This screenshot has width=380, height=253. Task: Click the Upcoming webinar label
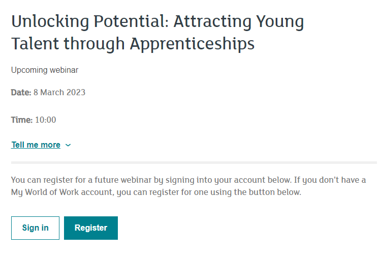coord(45,70)
